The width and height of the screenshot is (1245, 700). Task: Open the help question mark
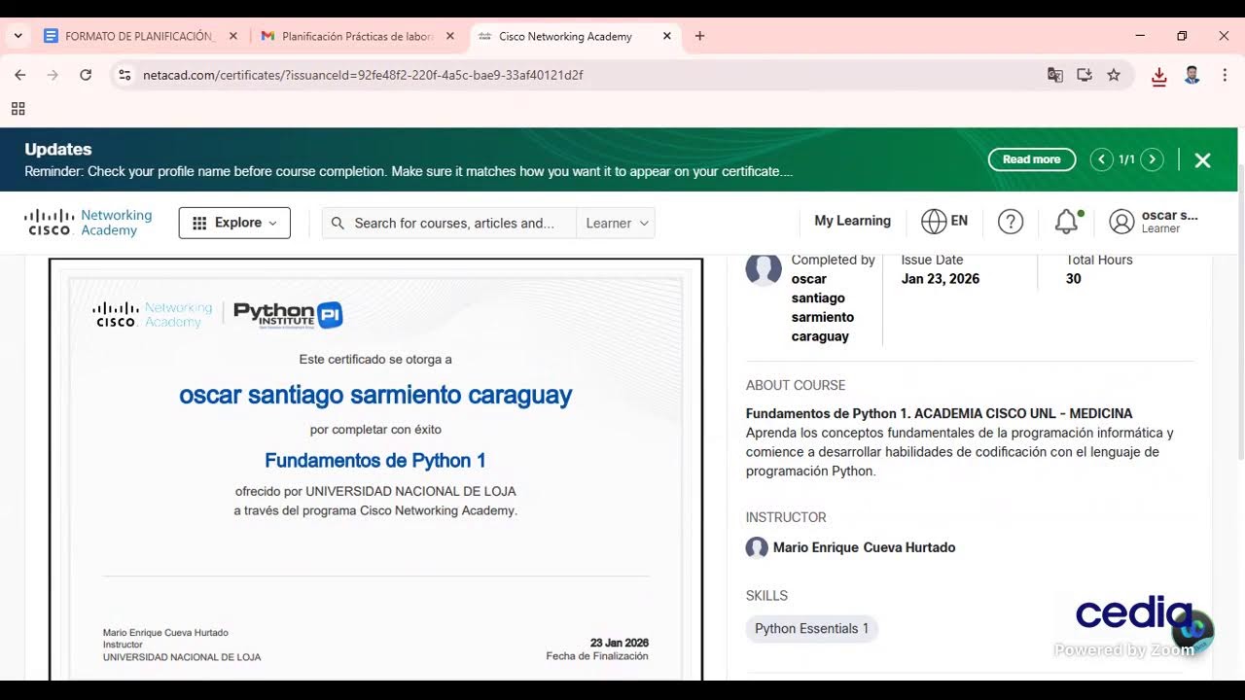click(1011, 222)
